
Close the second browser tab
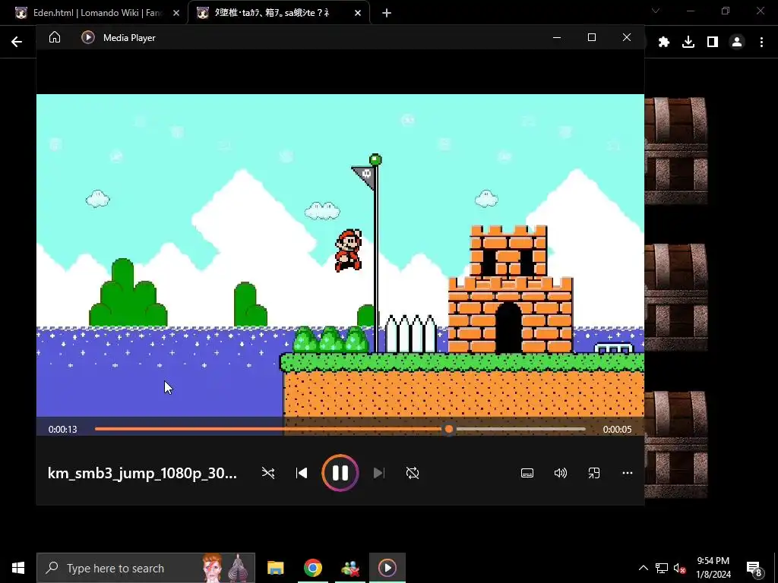[358, 13]
